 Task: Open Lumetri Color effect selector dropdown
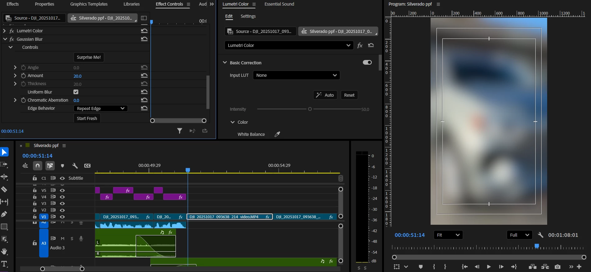tap(289, 45)
